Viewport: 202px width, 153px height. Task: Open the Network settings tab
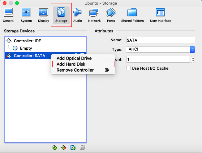[94, 15]
